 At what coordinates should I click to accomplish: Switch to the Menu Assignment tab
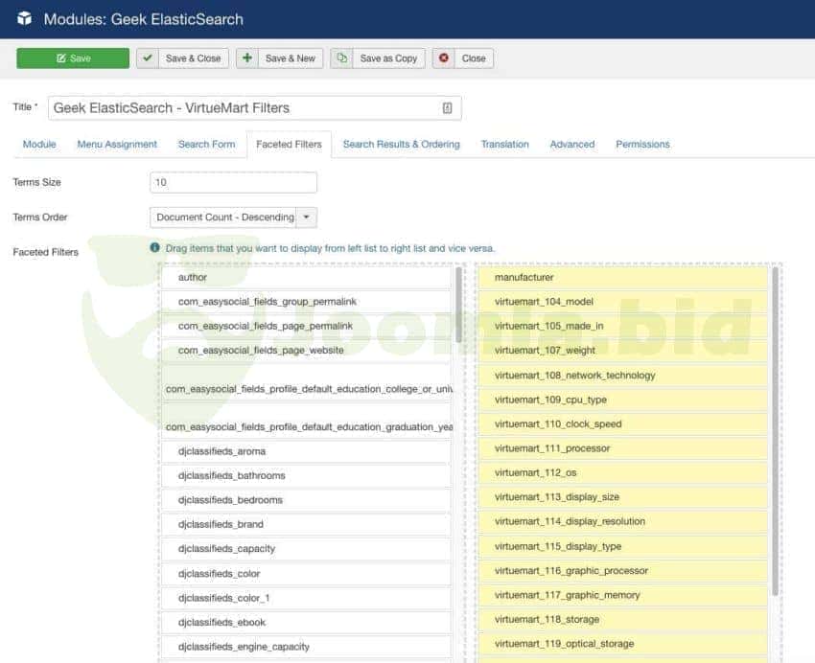pyautogui.click(x=117, y=145)
